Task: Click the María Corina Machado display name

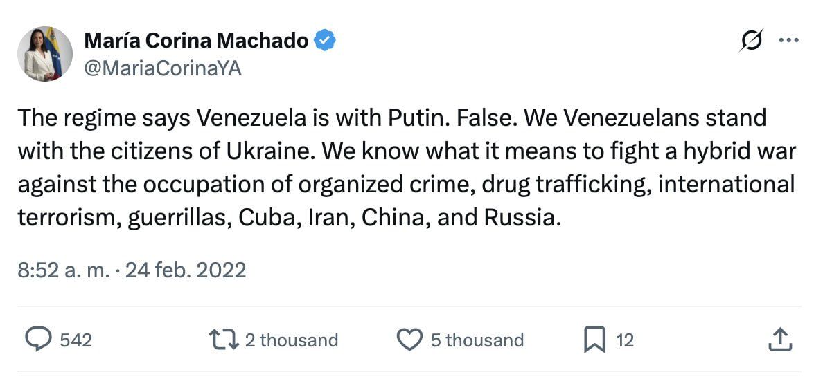Action: click(x=196, y=41)
